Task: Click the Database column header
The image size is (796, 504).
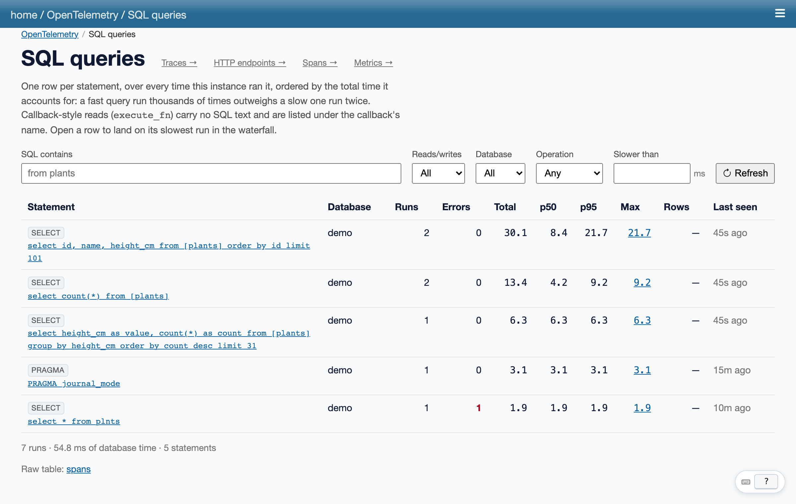Action: [x=349, y=207]
